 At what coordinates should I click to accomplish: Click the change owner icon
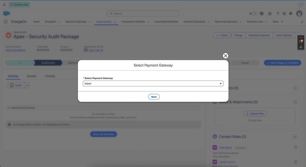point(102,50)
